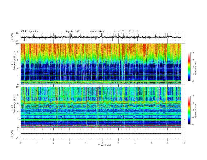Image resolution: width=207 pixels, height=160 pixels.
Task: Click the ch.2 log(PSD) colorbar title
Action: point(196,111)
